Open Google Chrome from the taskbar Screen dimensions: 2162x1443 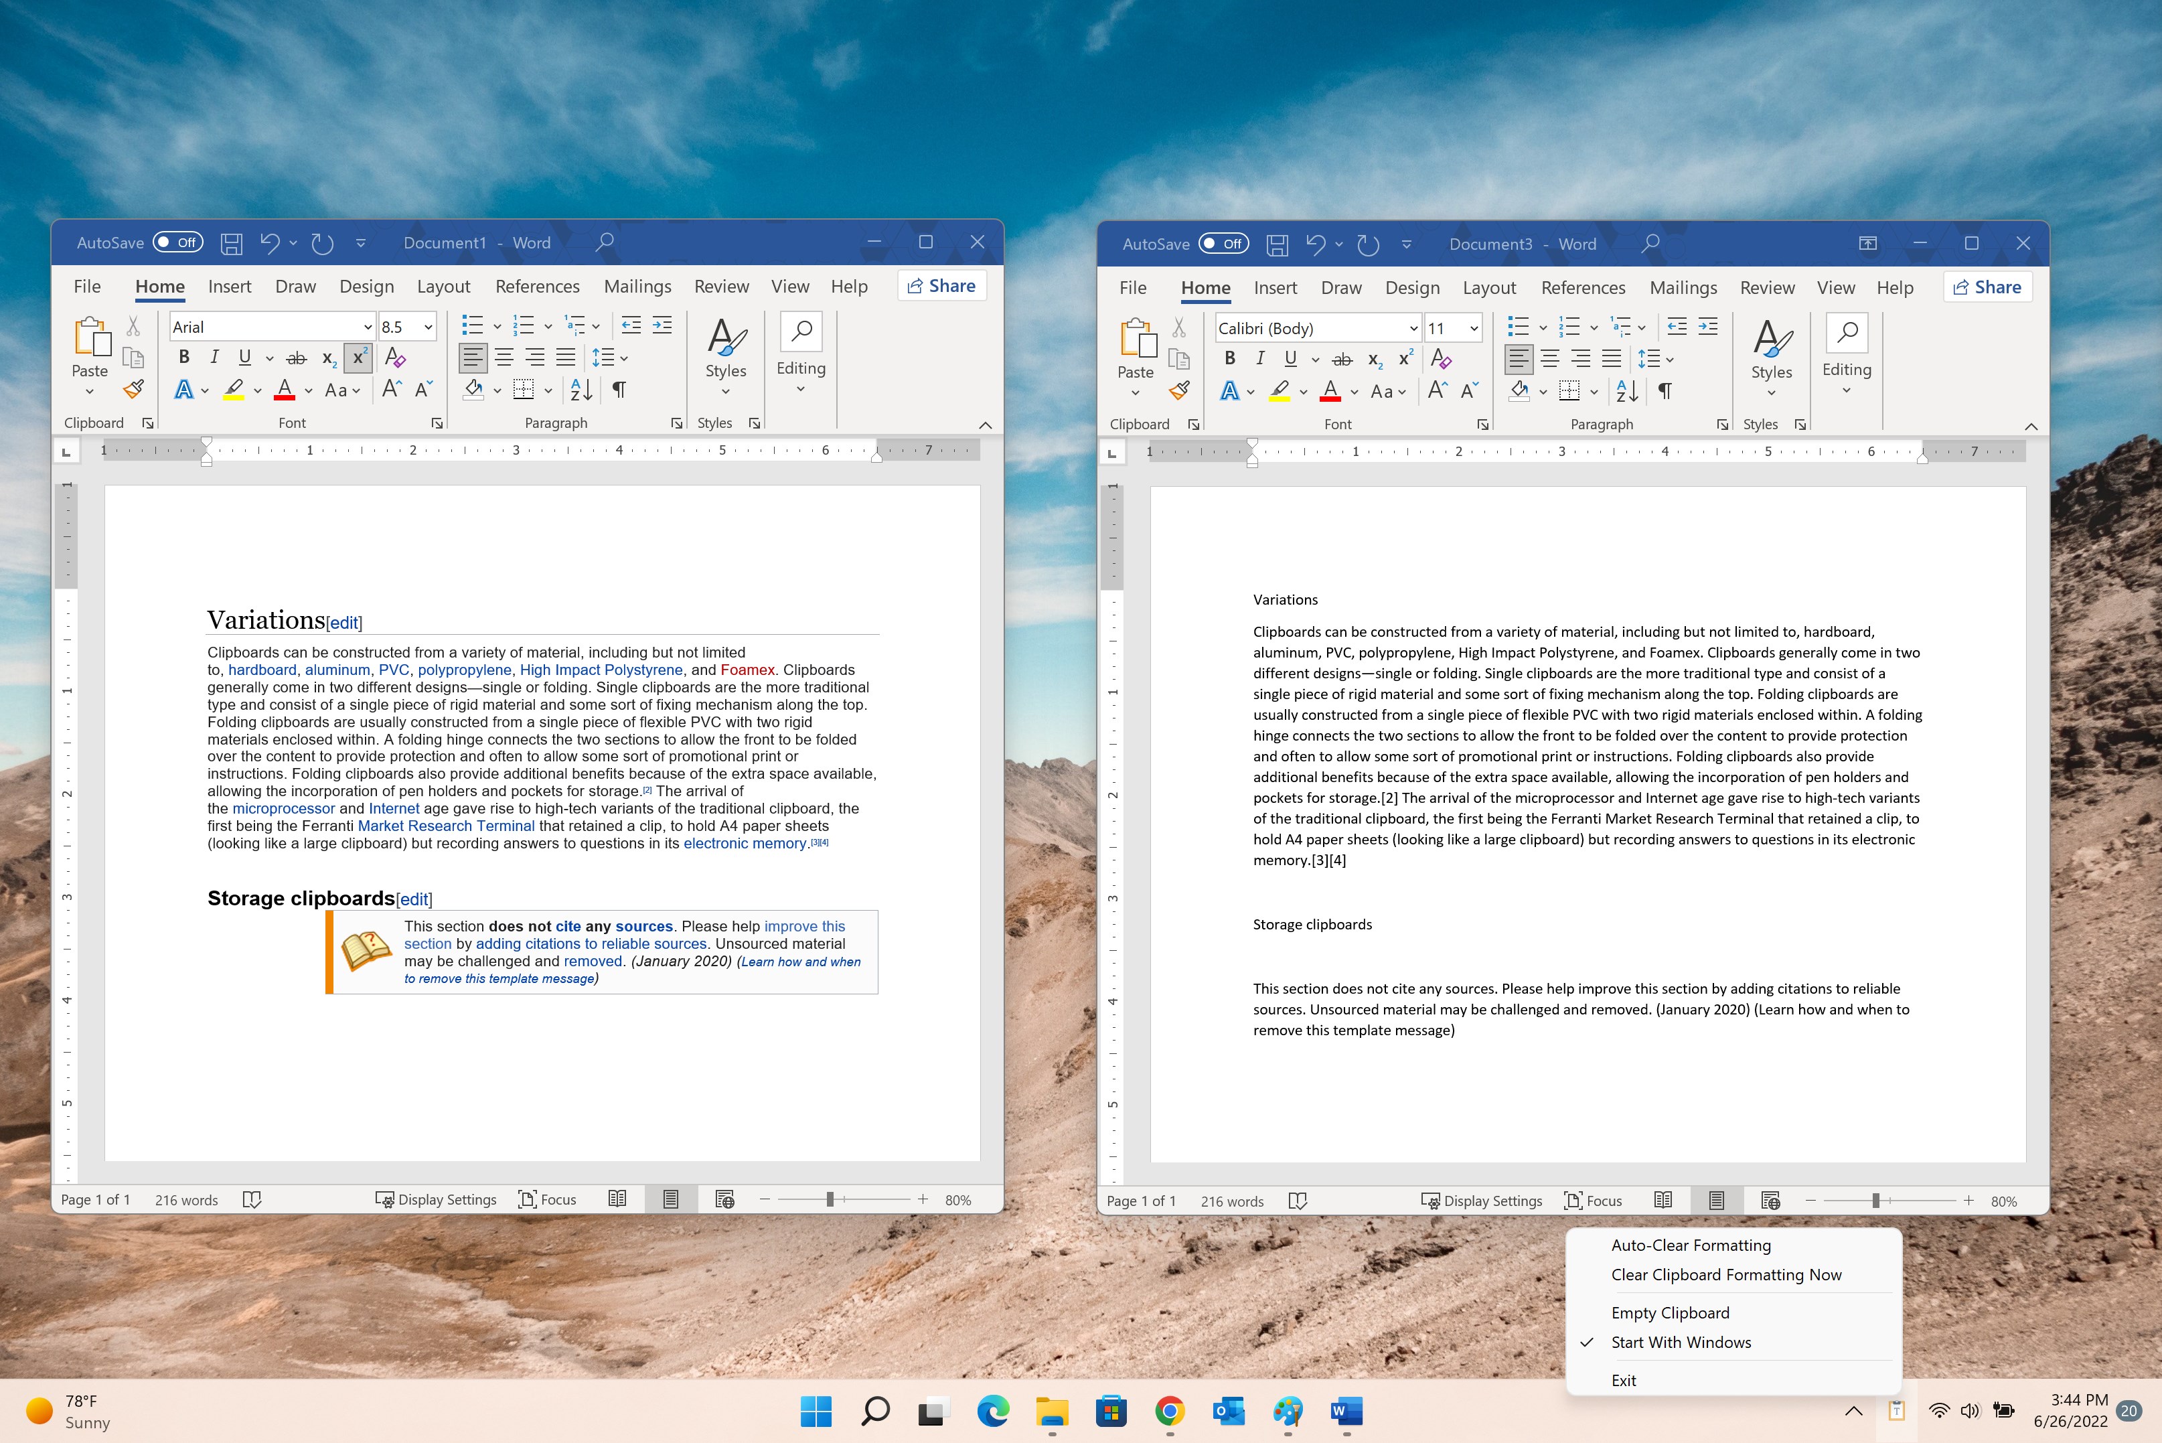(1169, 1411)
